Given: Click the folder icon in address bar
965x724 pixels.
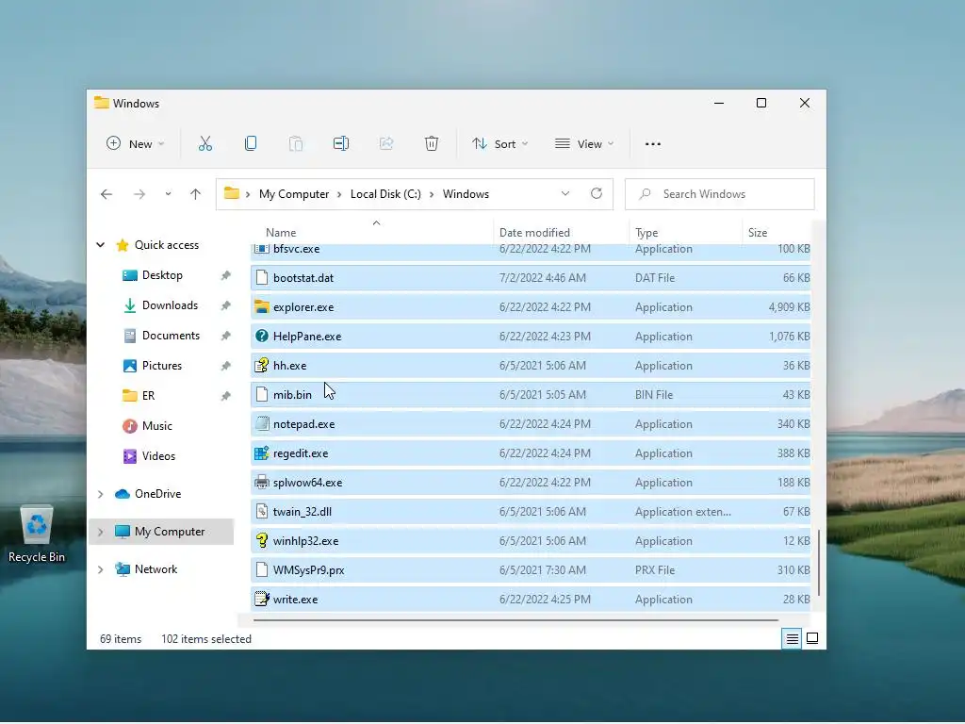Looking at the screenshot, I should pyautogui.click(x=232, y=193).
